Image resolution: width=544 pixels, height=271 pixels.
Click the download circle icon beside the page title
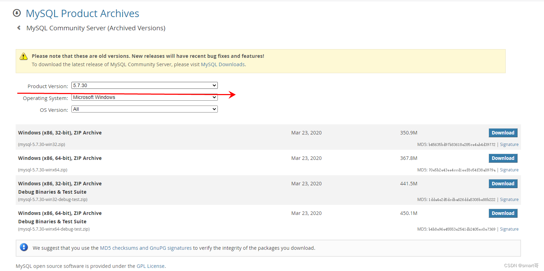[x=17, y=13]
